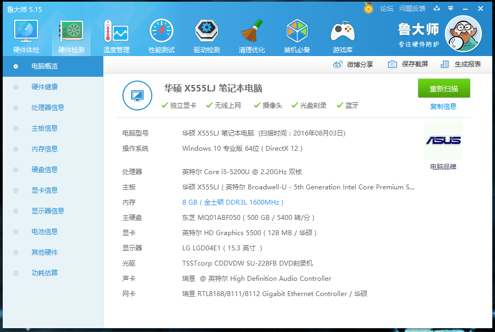Open 问题反馈 feedback link
Image resolution: width=495 pixels, height=332 pixels.
tap(412, 9)
